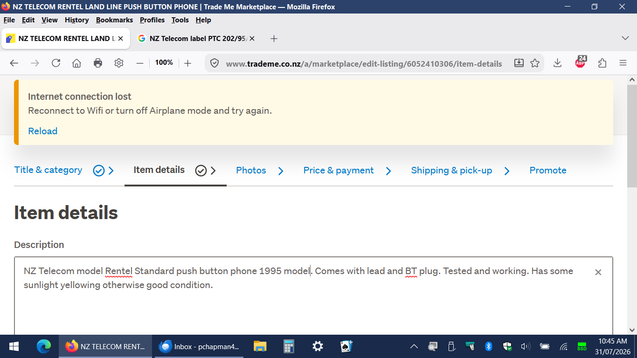Image resolution: width=637 pixels, height=358 pixels.
Task: Launch Microsoft Edge from the taskbar
Action: click(44, 346)
